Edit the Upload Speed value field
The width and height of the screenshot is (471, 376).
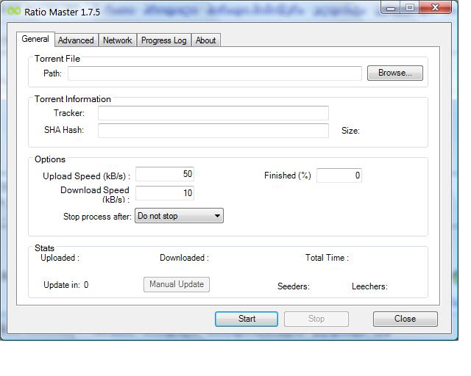165,174
